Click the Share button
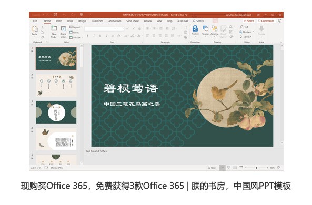This screenshot has width=312, height=205. 249,21
